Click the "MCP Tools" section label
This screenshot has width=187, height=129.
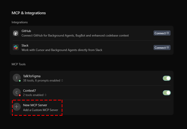click(x=19, y=64)
